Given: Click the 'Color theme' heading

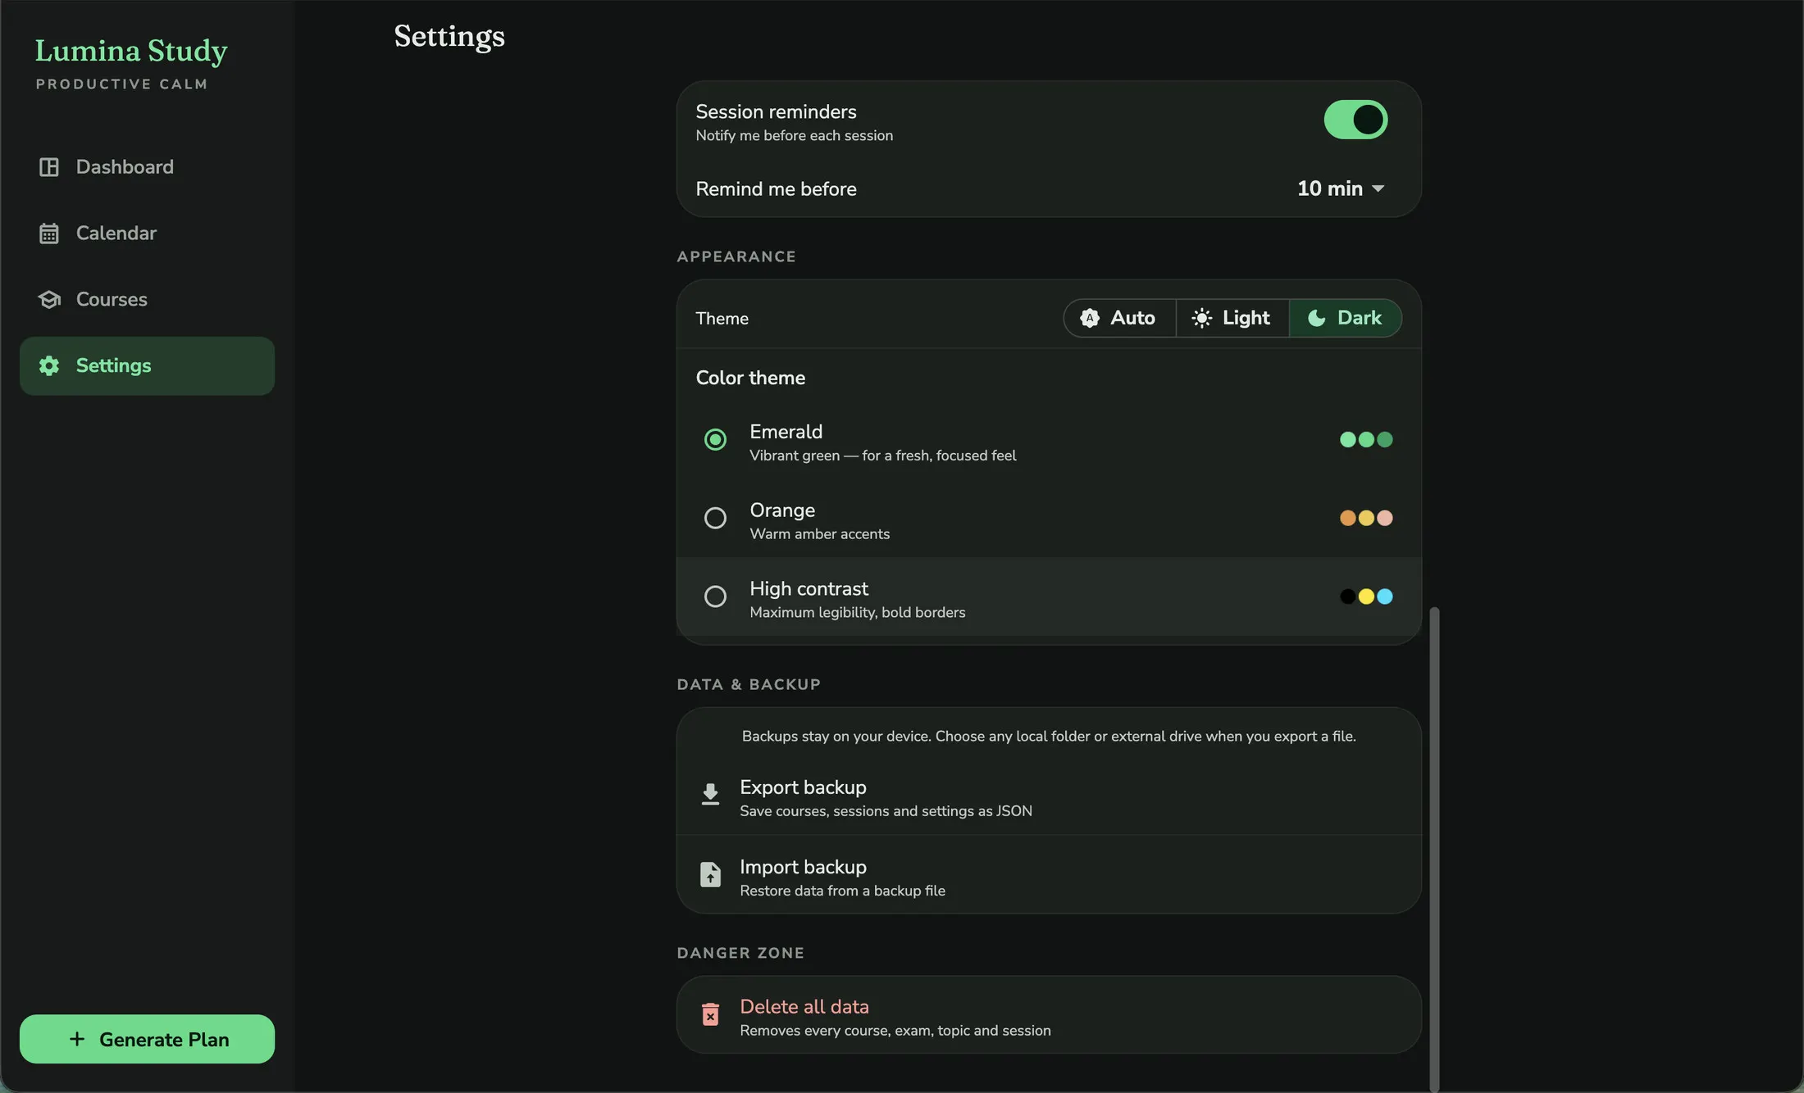Looking at the screenshot, I should click(x=750, y=379).
